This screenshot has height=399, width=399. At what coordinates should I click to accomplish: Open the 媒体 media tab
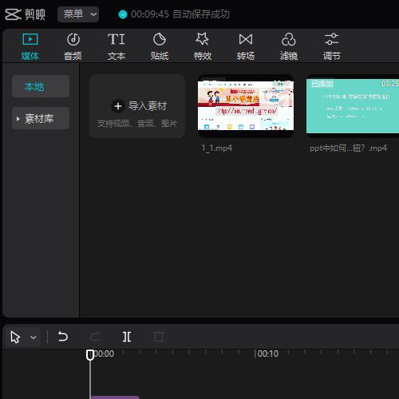(30, 46)
